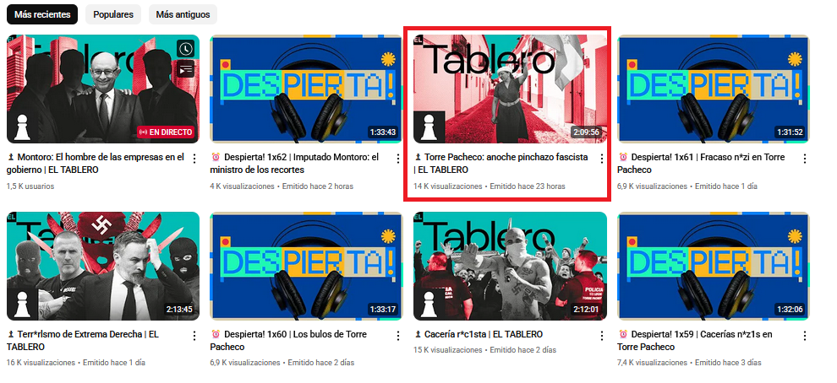Image resolution: width=837 pixels, height=383 pixels.
Task: Open three-dot menu for Despierta! 1x61
Action: tap(805, 159)
